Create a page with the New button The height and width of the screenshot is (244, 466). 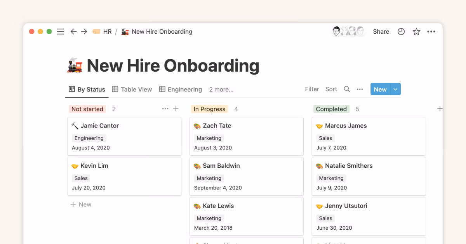coord(380,89)
